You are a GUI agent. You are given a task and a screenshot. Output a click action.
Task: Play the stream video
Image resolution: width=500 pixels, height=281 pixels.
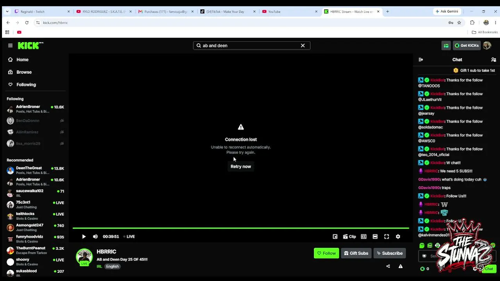[x=84, y=237]
